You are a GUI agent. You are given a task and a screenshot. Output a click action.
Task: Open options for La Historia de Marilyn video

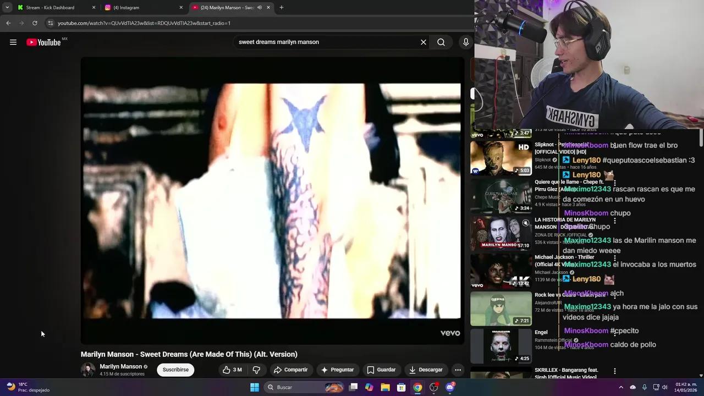614,221
